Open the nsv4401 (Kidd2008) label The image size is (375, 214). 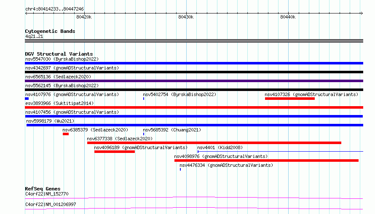(220, 147)
